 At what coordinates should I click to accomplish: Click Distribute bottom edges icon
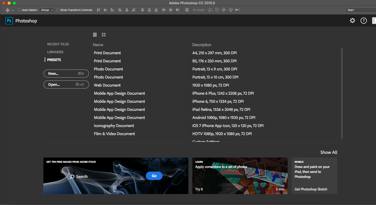click(156, 10)
